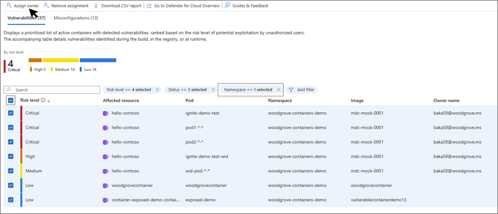
Task: Click the High risk level cell
Action: 30,157
